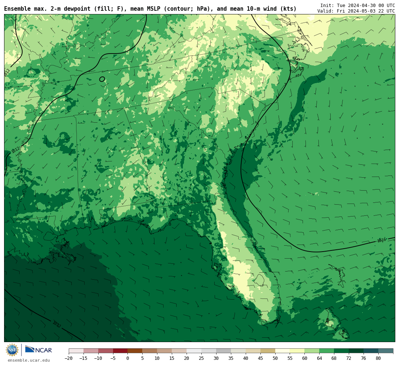Select the 'Valid: Fri 2024-05-03 22 UTC' text
Viewport: 399px width, 365px height.
(x=356, y=11)
